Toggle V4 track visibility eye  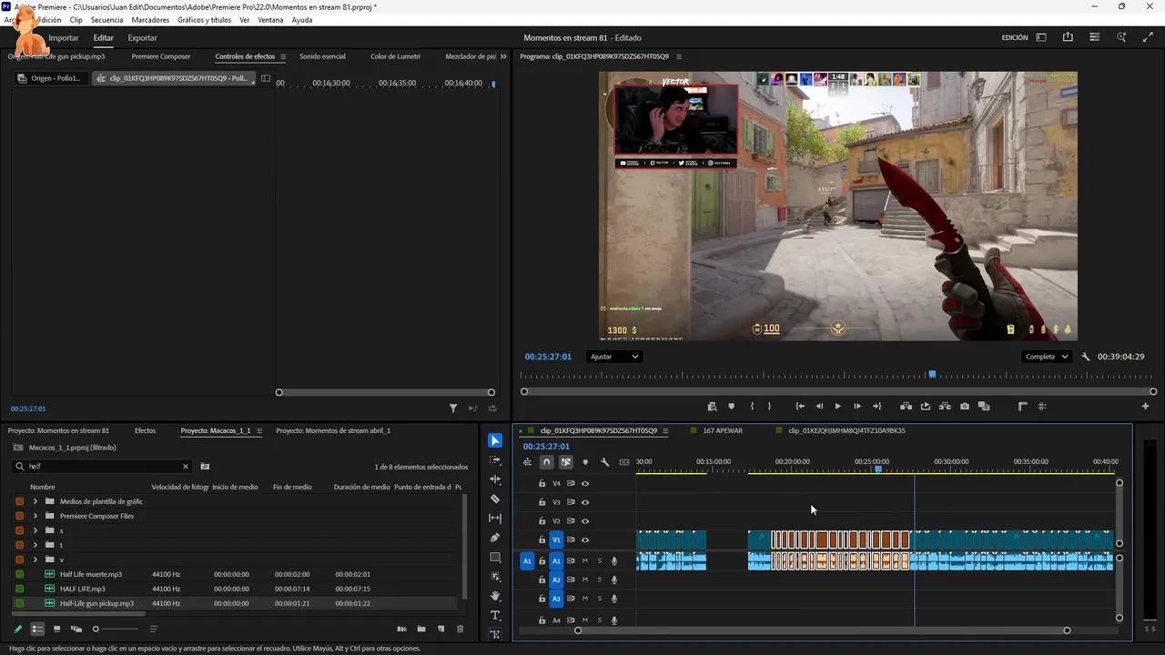(585, 483)
